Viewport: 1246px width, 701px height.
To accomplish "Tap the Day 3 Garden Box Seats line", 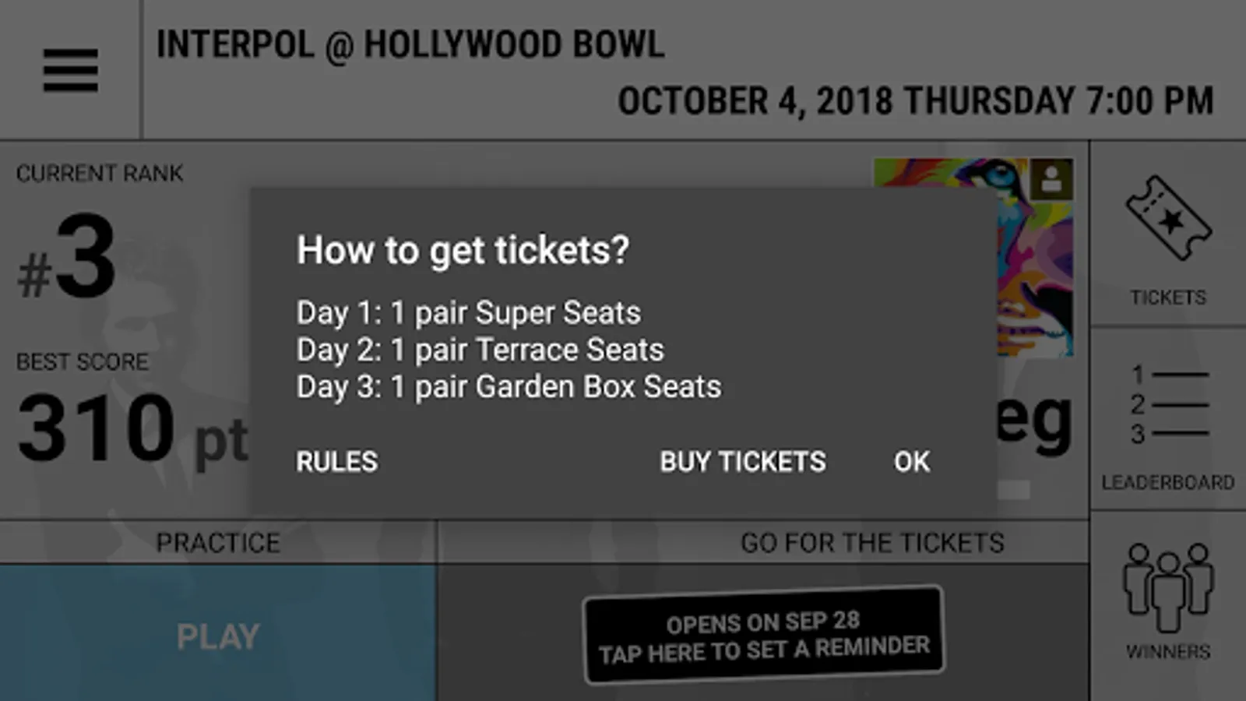I will click(x=509, y=387).
